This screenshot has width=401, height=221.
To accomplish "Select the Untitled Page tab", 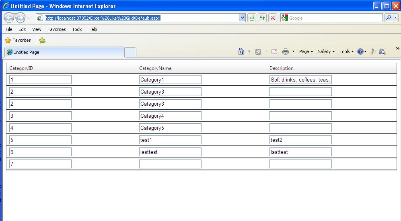I will [x=64, y=52].
